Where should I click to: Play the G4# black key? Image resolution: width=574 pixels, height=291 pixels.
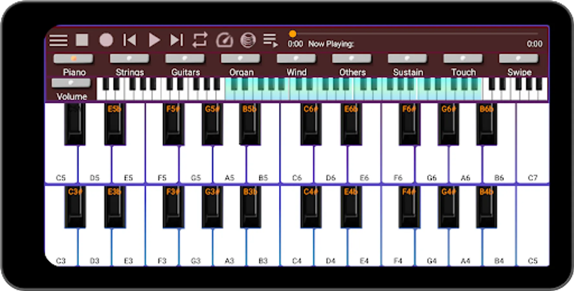pos(448,207)
